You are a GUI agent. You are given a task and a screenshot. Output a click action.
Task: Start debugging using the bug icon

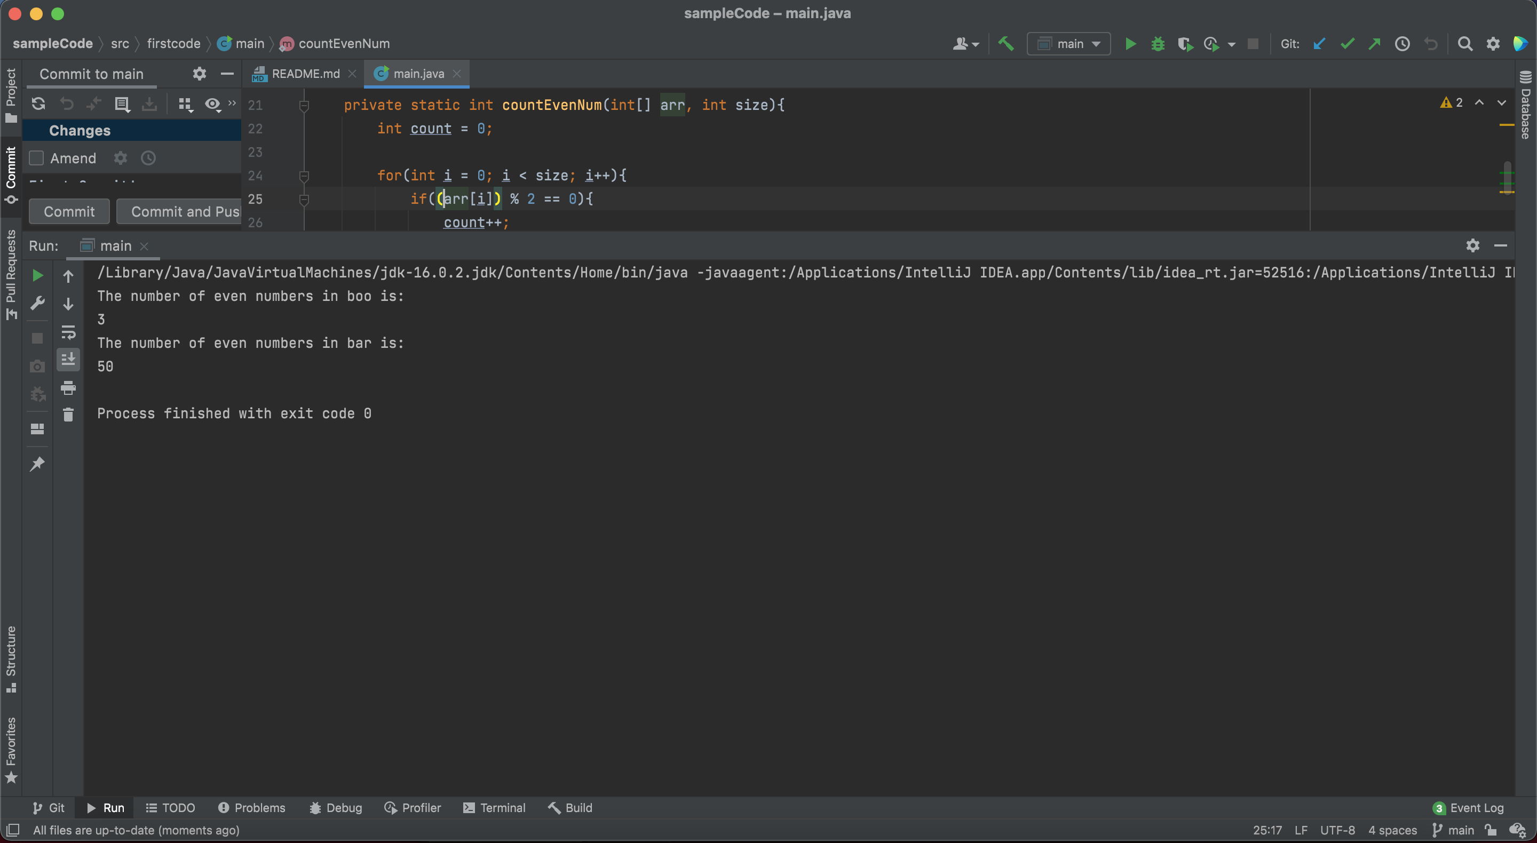coord(1158,44)
